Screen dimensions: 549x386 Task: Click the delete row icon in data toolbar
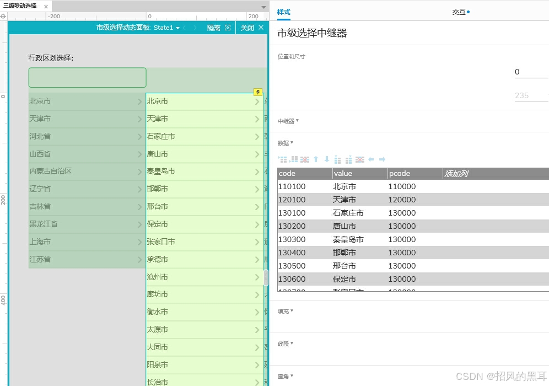tap(305, 159)
